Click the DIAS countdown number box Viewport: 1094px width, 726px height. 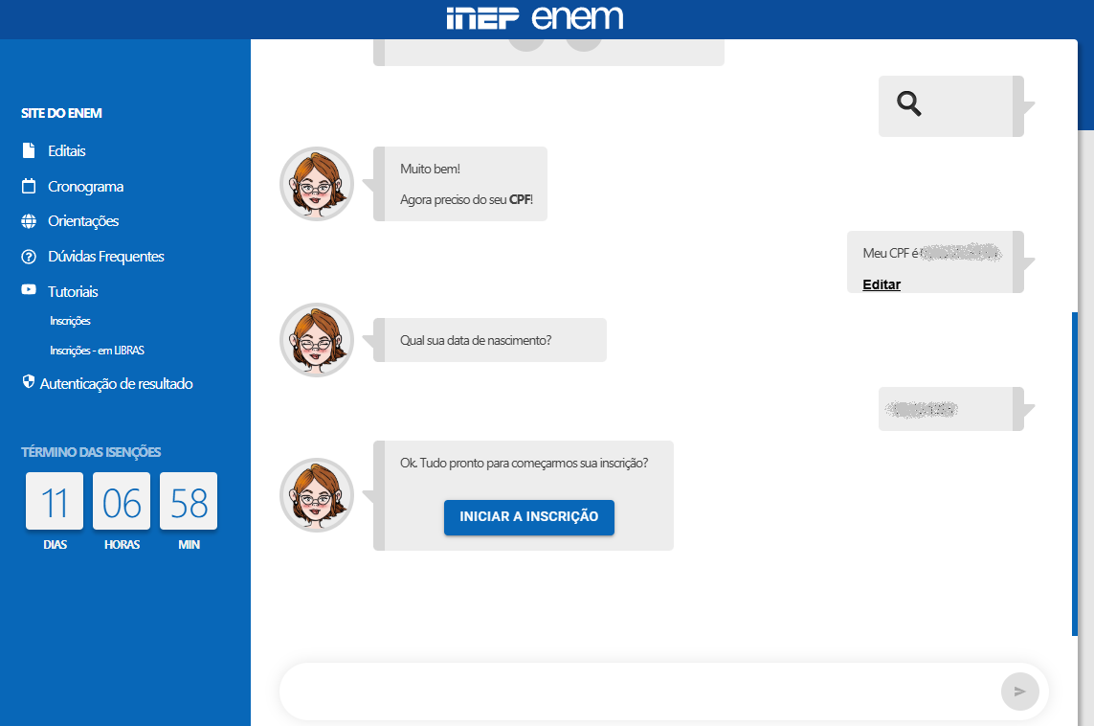point(55,500)
